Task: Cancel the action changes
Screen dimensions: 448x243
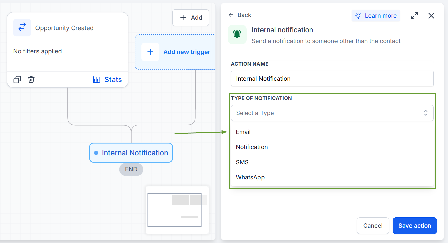Action: pos(373,226)
